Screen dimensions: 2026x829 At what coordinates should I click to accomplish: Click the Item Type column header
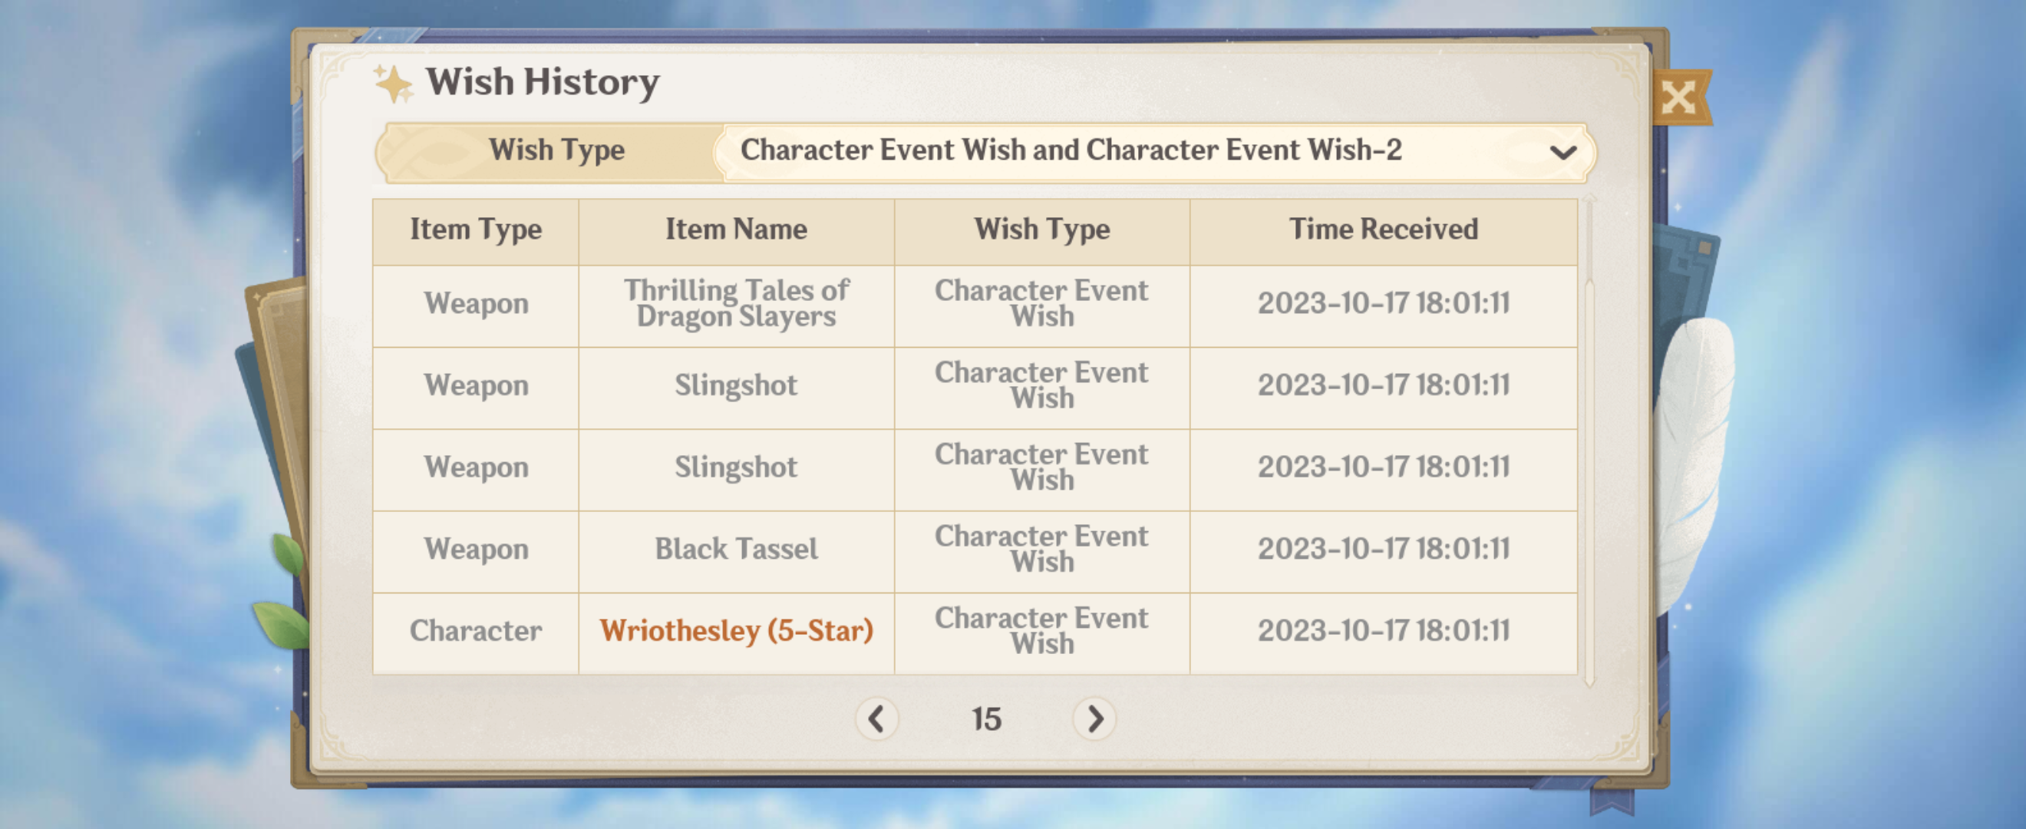[475, 230]
